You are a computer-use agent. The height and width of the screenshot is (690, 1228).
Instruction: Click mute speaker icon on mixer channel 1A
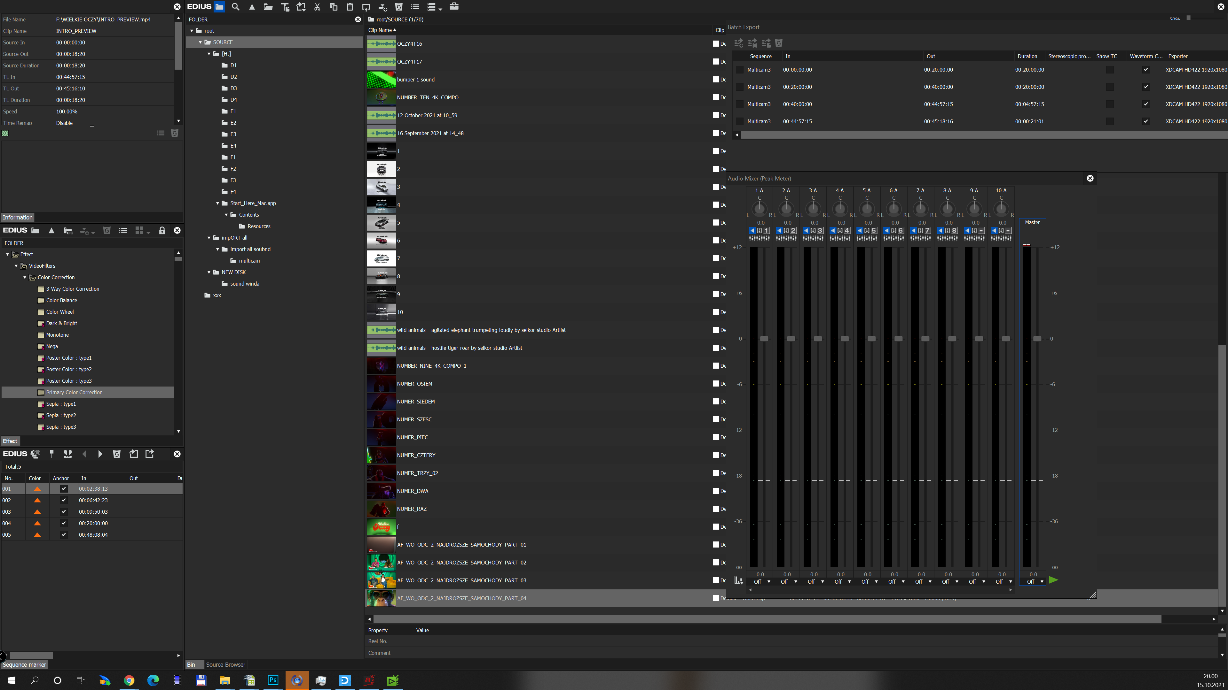pos(752,230)
